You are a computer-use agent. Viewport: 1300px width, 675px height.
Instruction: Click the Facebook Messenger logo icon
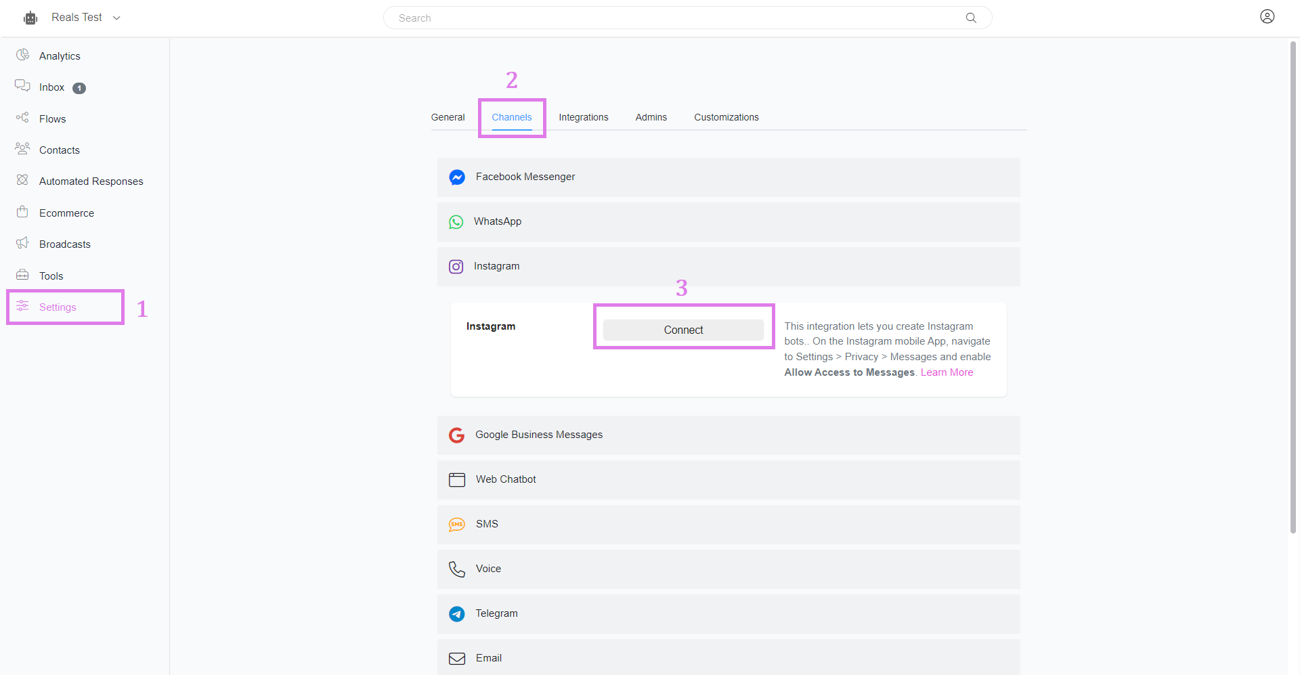(457, 177)
